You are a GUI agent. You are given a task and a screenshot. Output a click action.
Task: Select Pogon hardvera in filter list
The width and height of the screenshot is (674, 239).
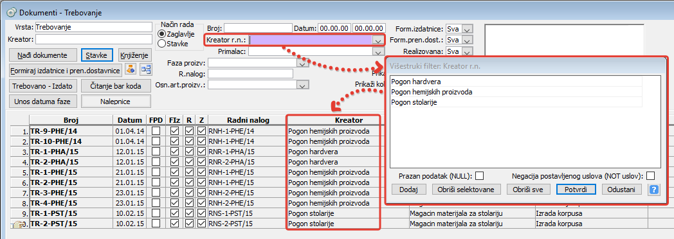pos(516,82)
